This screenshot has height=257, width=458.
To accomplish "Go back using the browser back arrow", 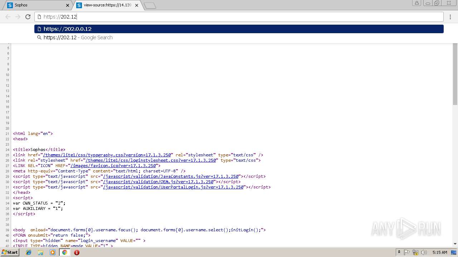I will pyautogui.click(x=8, y=17).
